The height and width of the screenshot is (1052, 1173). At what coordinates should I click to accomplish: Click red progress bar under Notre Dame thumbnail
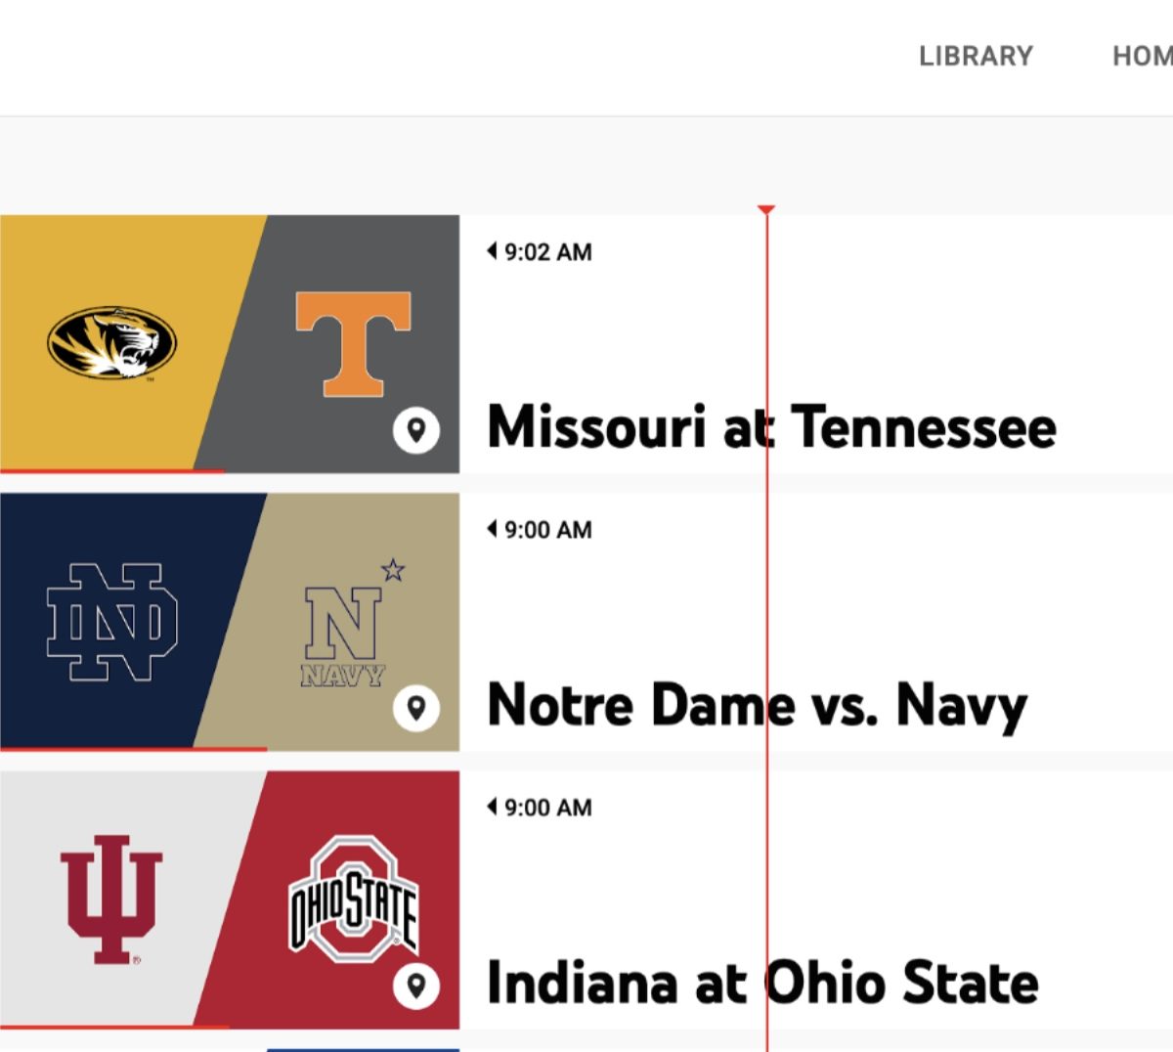(133, 750)
